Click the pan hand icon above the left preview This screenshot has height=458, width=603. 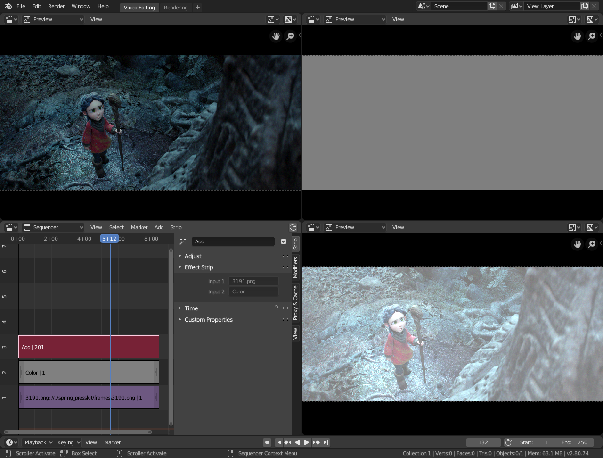point(276,36)
